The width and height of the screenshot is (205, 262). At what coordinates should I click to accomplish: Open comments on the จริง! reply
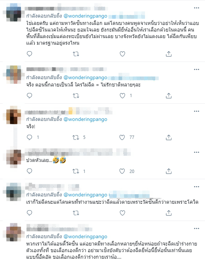tap(29, 137)
